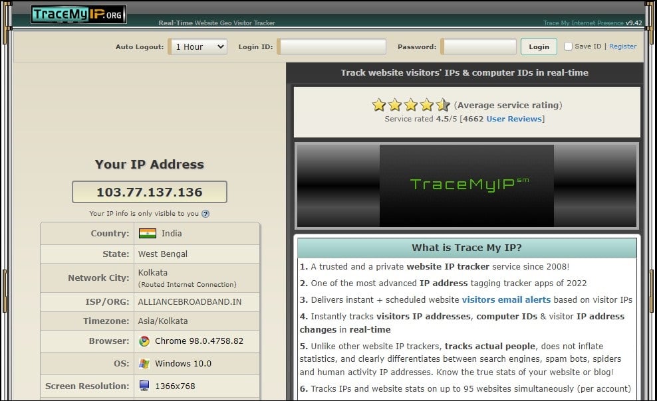The width and height of the screenshot is (657, 401).
Task: Click the 'Timezone:' row label
Action: 106,321
